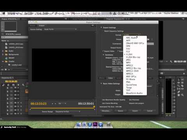Enable Use Frame Blending checkbox
The height and width of the screenshot is (140, 187).
pyautogui.click(x=101, y=103)
